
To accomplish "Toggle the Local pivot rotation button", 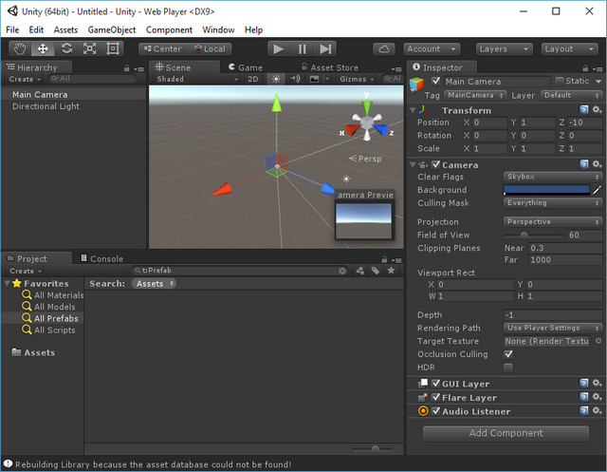I will (209, 48).
